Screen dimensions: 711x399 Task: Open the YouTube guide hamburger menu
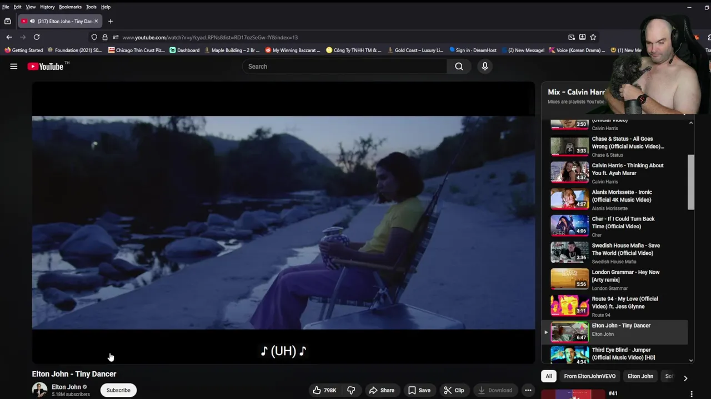click(13, 66)
